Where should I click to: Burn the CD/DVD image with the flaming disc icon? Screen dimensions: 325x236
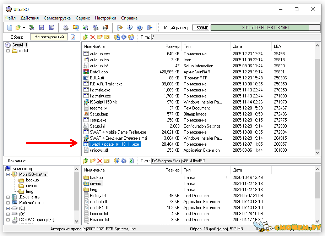coord(105,28)
